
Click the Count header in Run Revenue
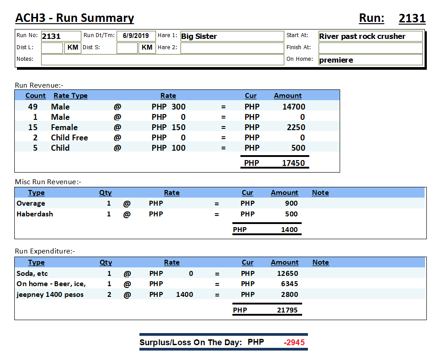coord(35,96)
